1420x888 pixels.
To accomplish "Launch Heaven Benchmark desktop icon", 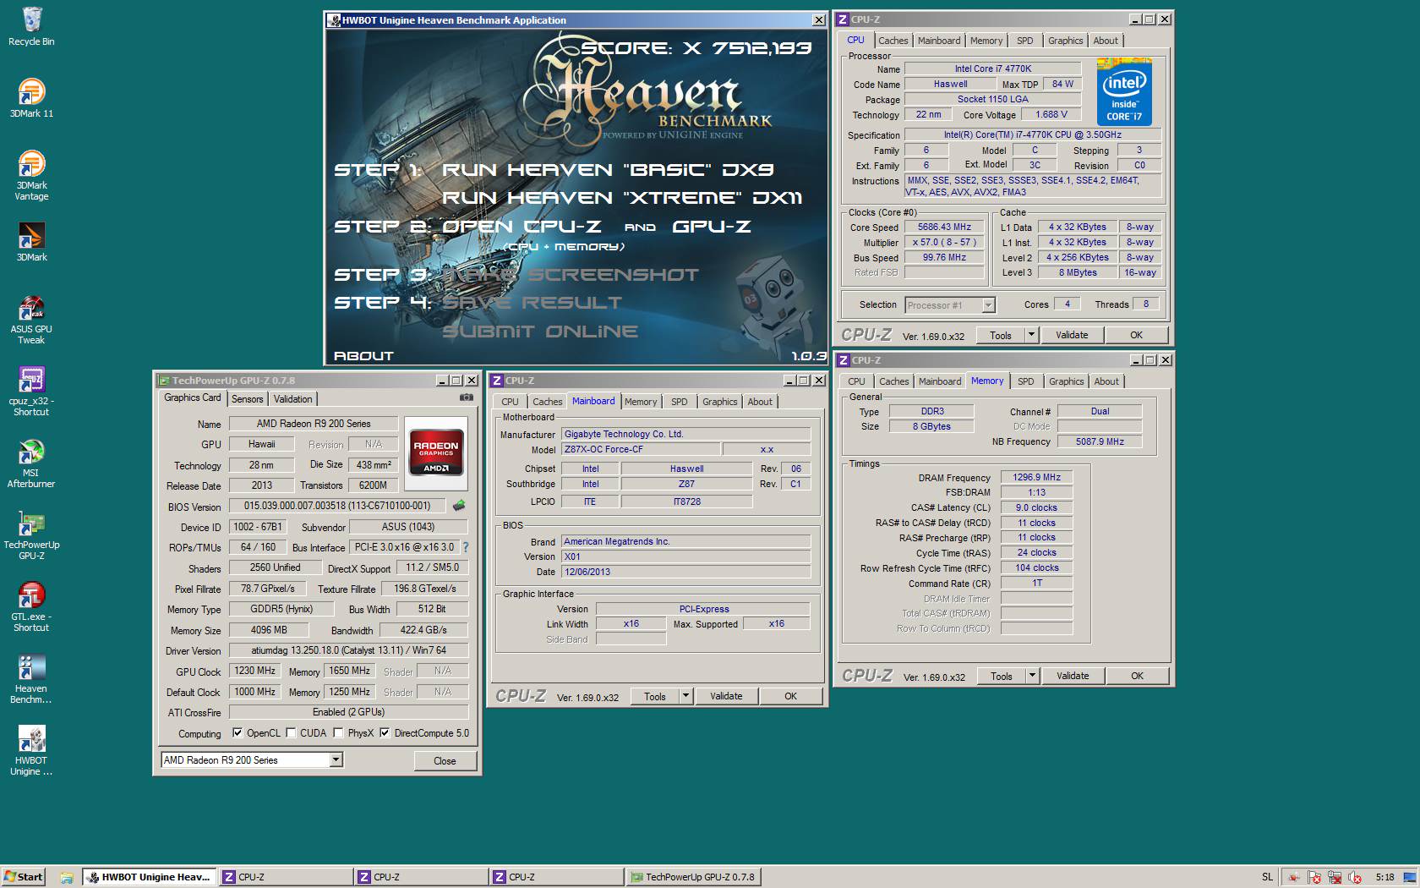I will (31, 679).
